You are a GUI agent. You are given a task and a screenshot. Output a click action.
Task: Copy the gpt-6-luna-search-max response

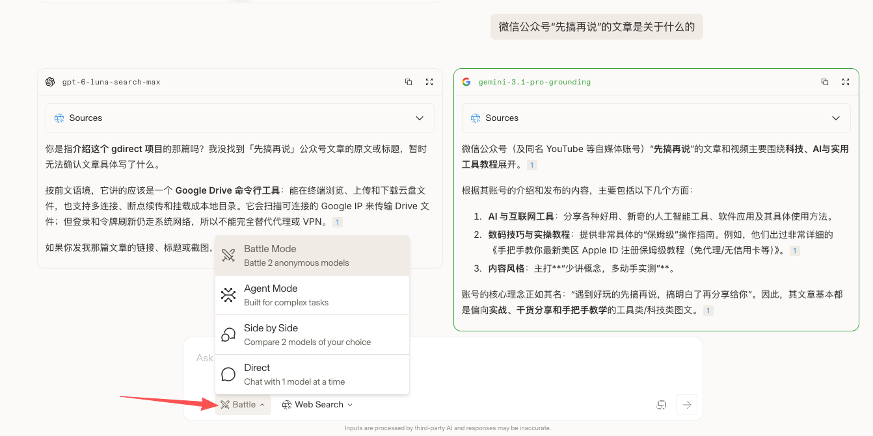[x=409, y=82]
